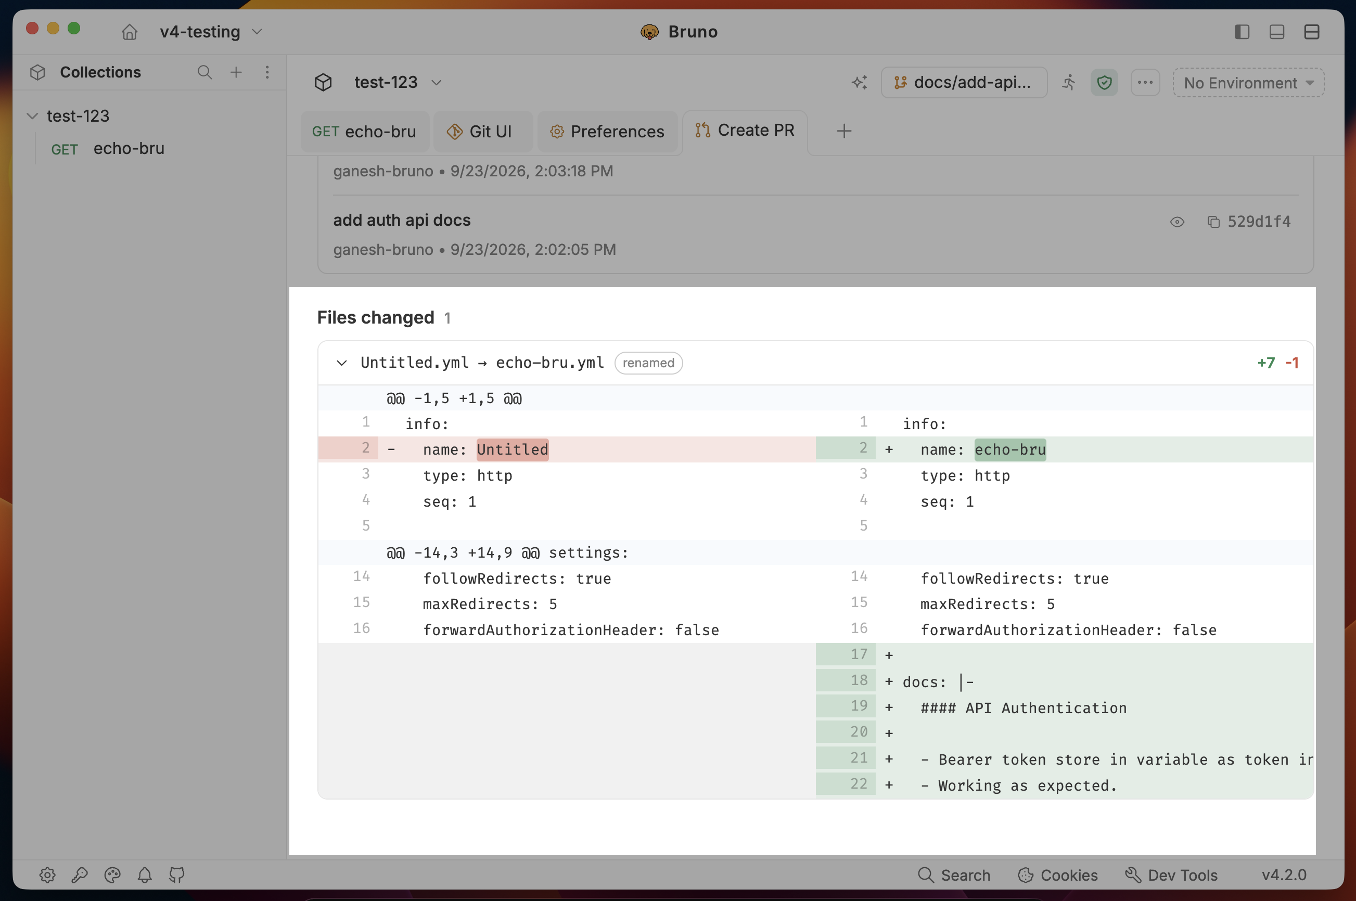1356x901 pixels.
Task: Collapse the Untitled.yml file diff chevron
Action: coord(341,363)
